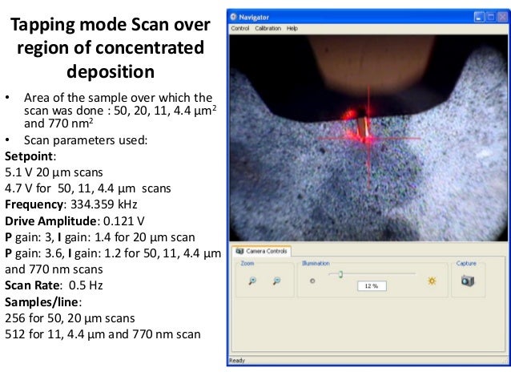Click the camera Capture icon
511x384 pixels.
[x=468, y=281]
